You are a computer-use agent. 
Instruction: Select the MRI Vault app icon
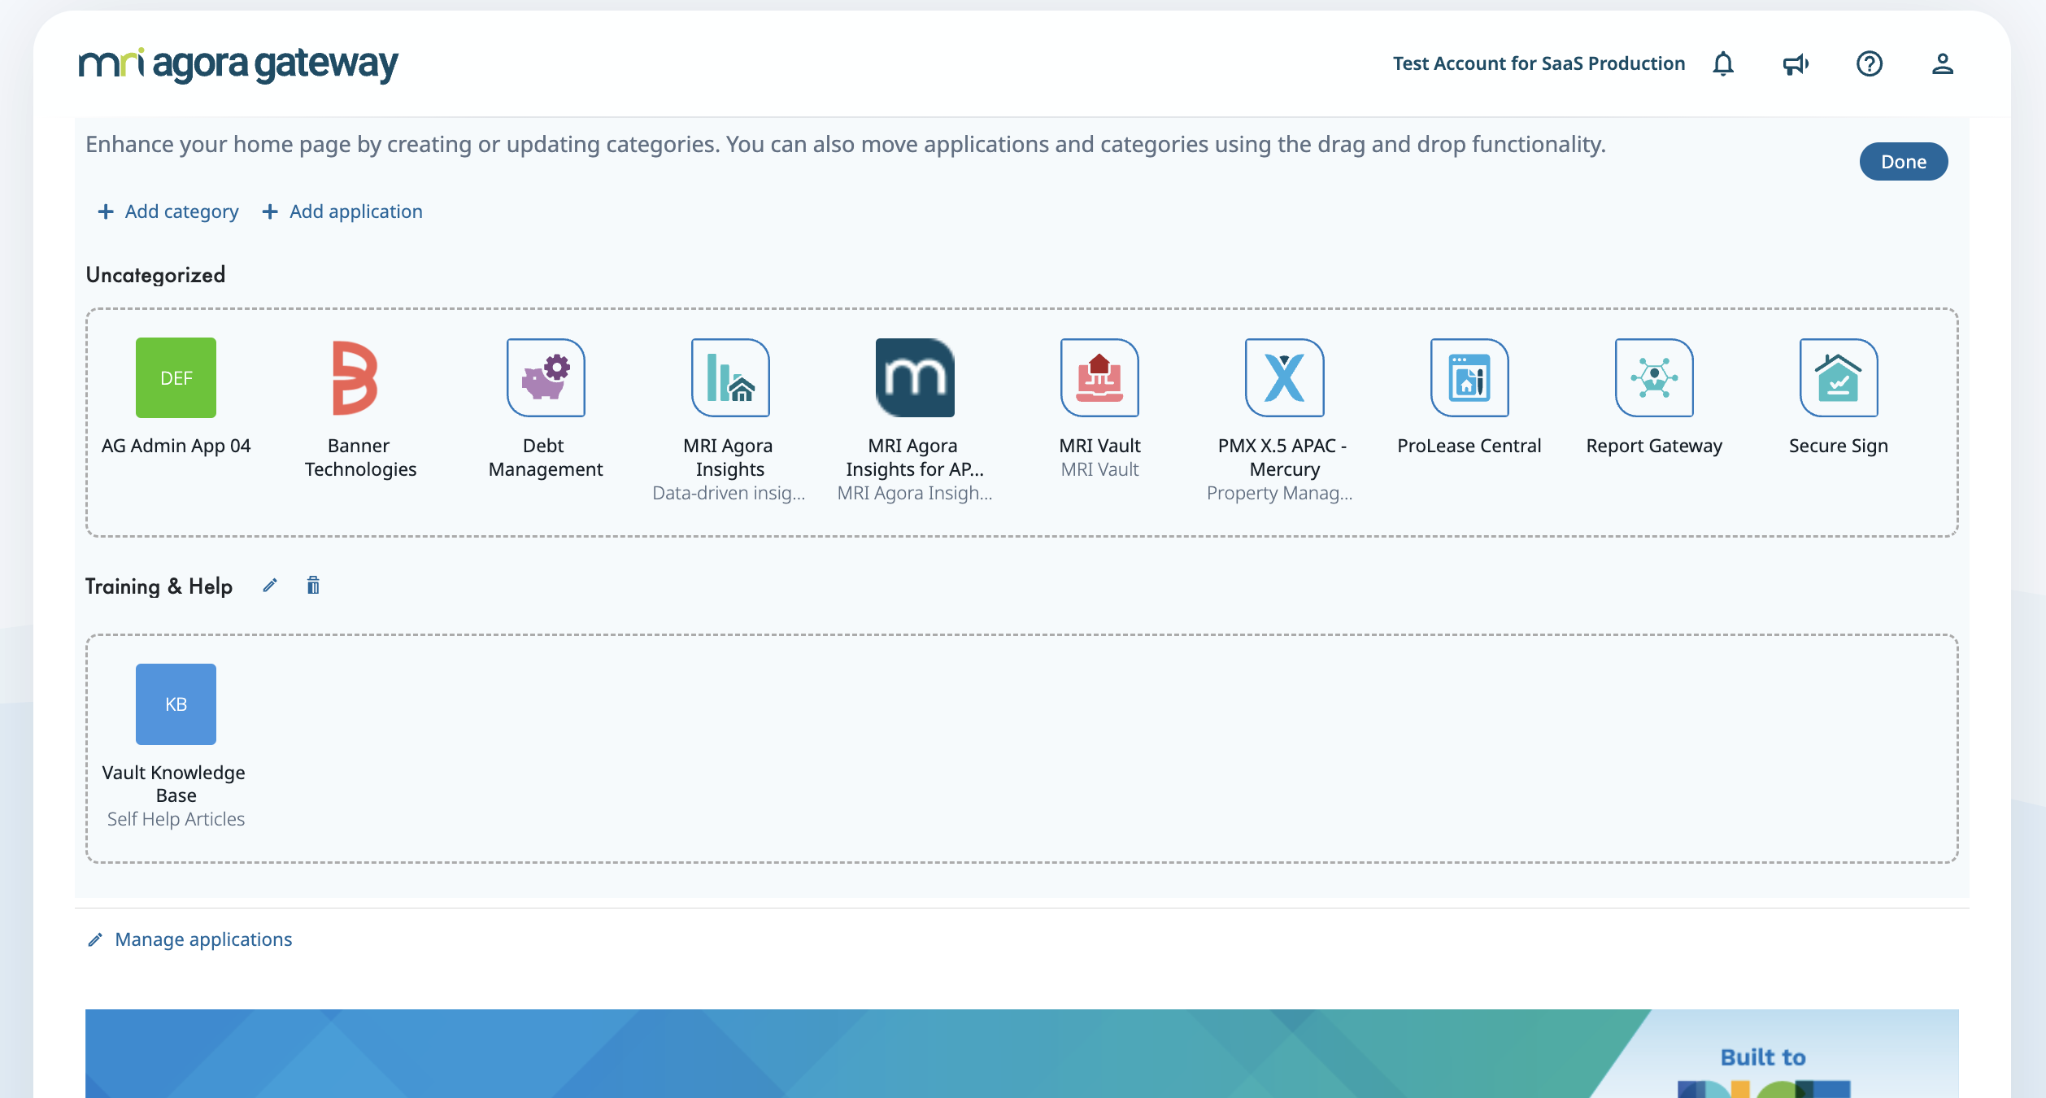click(x=1099, y=377)
